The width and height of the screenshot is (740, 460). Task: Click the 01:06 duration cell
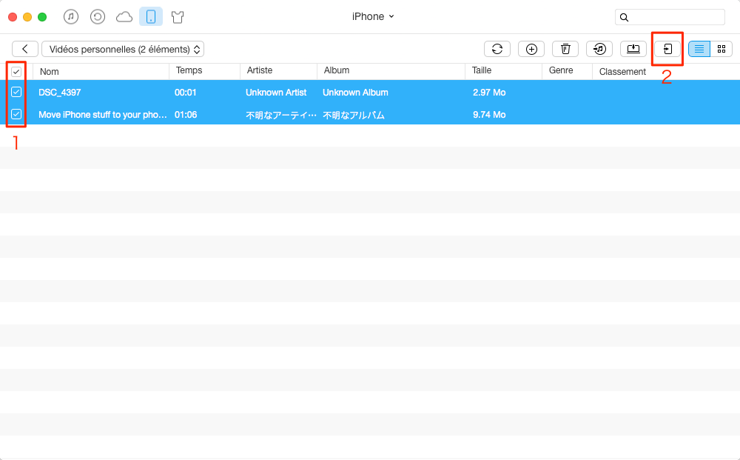click(186, 115)
